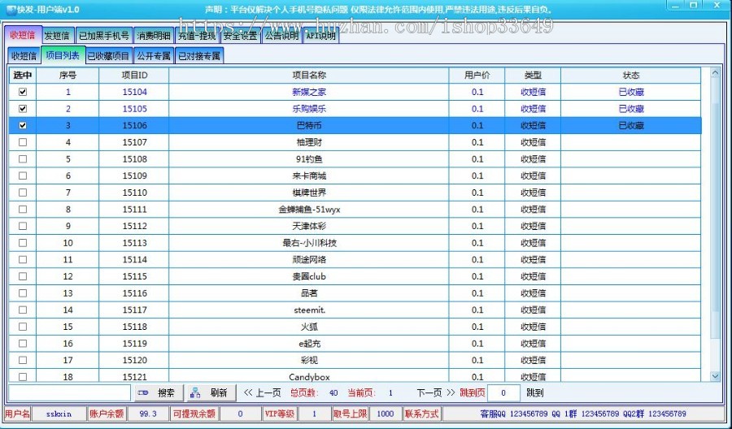Select the top-level 收短信 tab
Screen dimensions: 732x429
click(23, 35)
